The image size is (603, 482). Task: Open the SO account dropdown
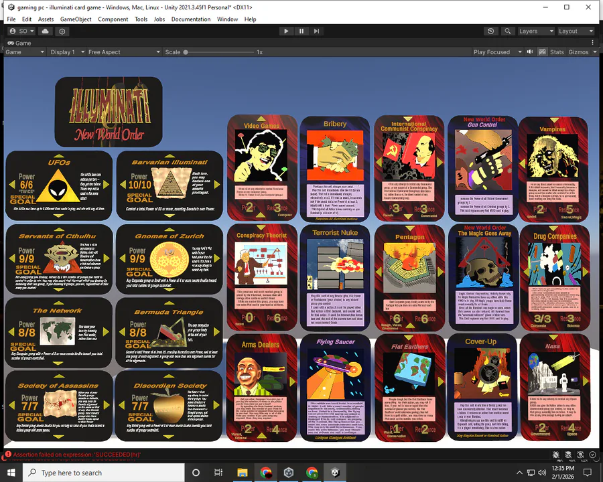[x=21, y=31]
